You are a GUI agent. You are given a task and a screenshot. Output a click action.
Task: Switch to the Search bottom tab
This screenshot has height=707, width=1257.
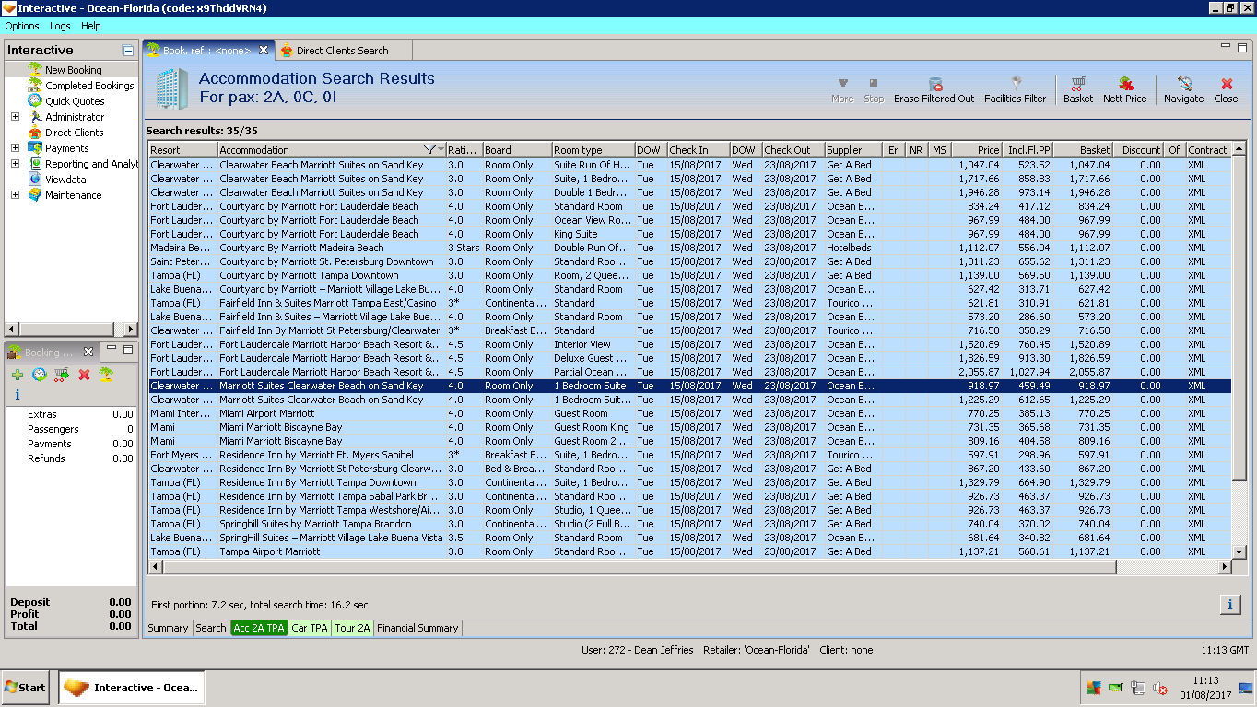pyautogui.click(x=211, y=628)
